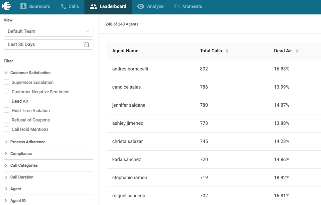321x205 pixels.
Task: Open the calendar icon in date field
Action: point(86,45)
